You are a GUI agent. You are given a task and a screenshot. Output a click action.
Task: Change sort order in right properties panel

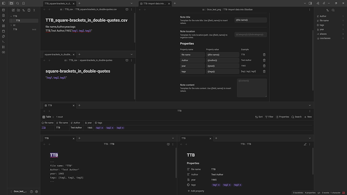(x=327, y=10)
